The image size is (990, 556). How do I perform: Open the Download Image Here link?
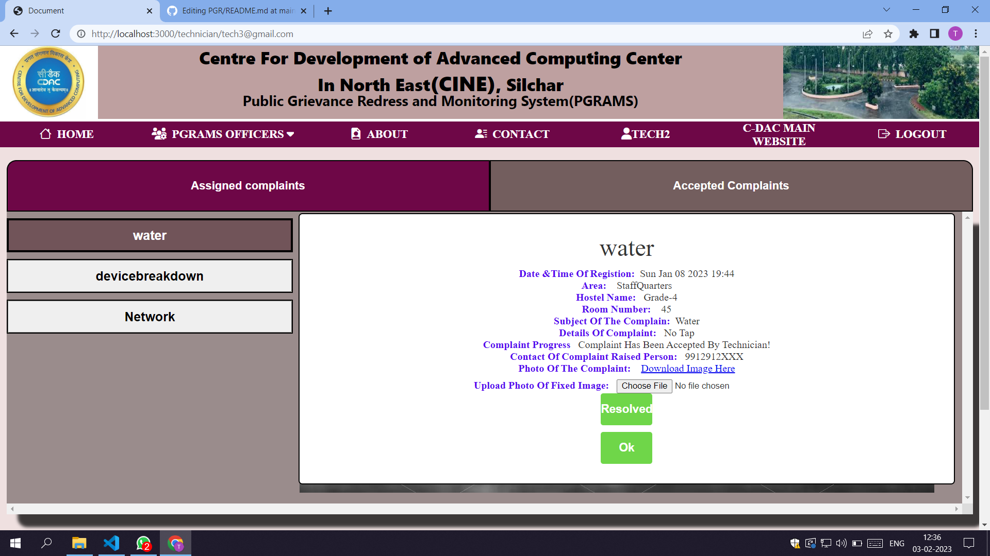[687, 369]
